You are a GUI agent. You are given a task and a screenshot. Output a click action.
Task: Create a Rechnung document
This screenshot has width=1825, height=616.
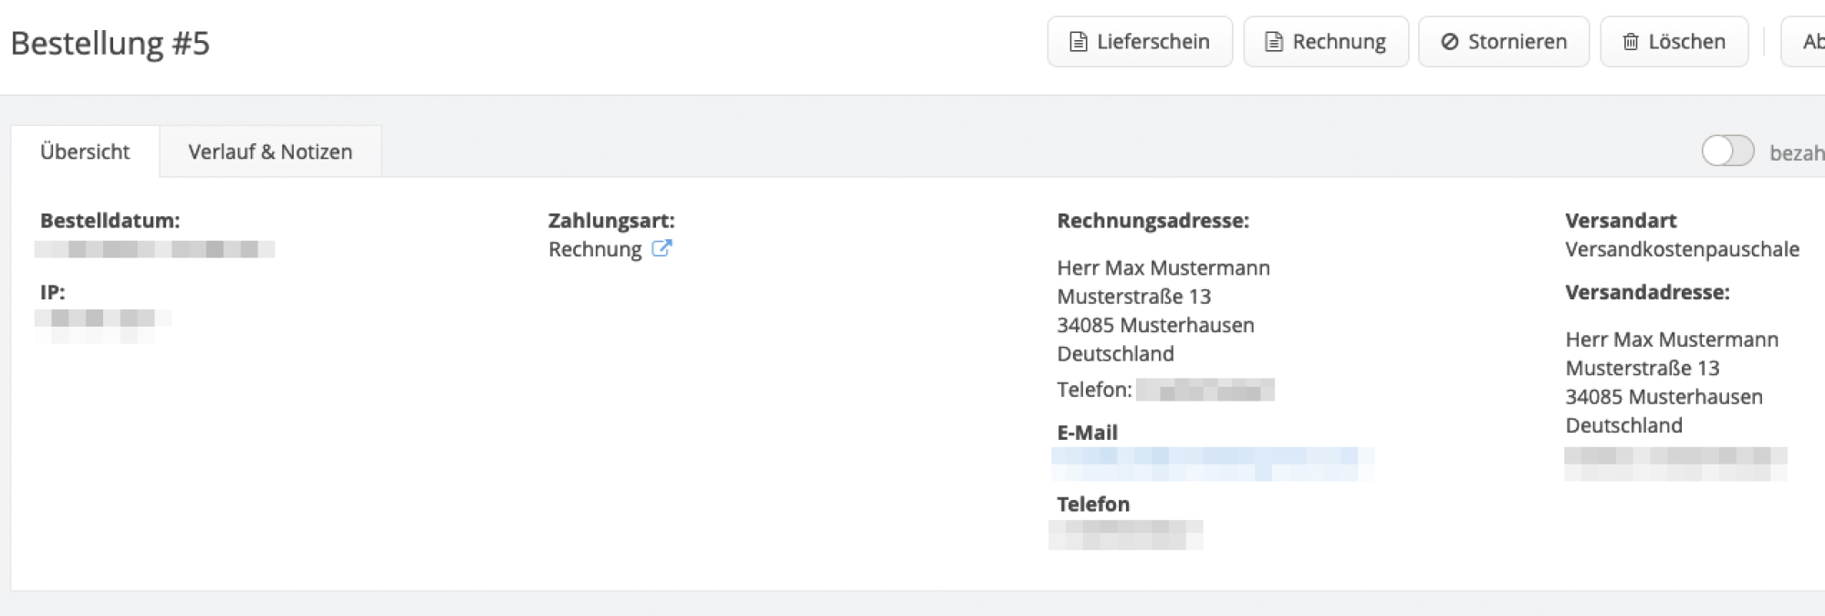pos(1324,40)
